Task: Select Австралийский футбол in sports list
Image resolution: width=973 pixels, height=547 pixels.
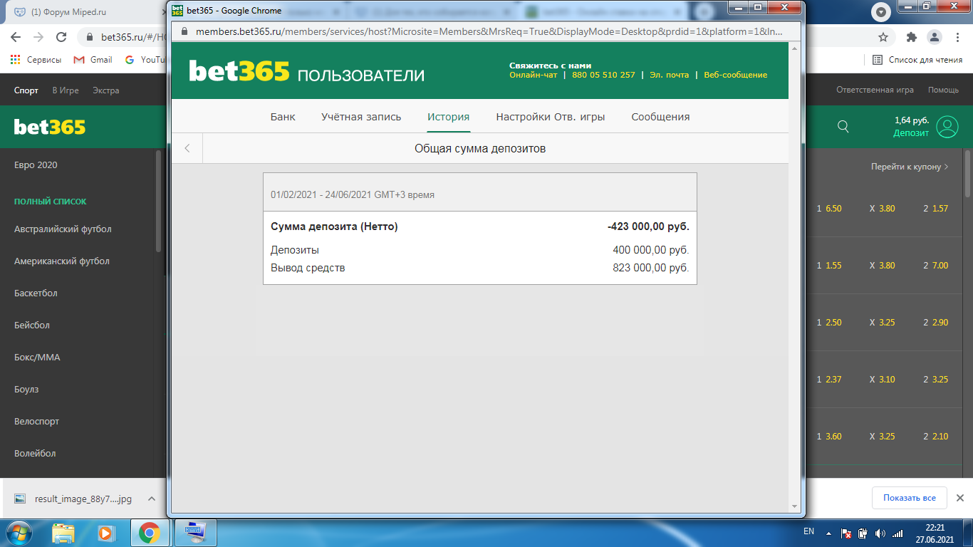Action: (63, 229)
